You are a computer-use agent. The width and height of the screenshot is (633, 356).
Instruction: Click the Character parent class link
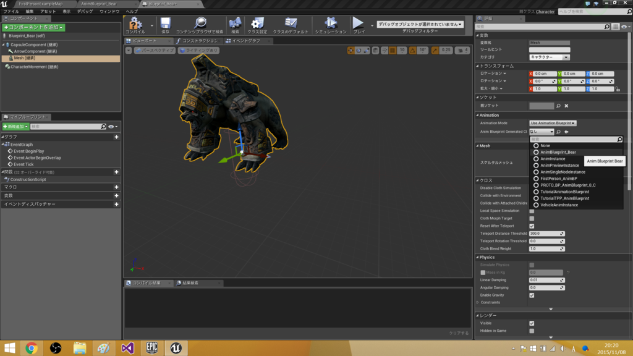tap(545, 12)
